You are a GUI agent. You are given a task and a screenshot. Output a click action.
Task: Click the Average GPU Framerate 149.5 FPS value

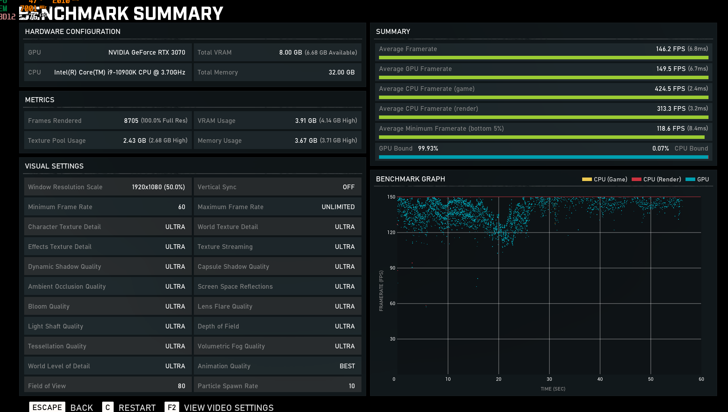point(671,69)
